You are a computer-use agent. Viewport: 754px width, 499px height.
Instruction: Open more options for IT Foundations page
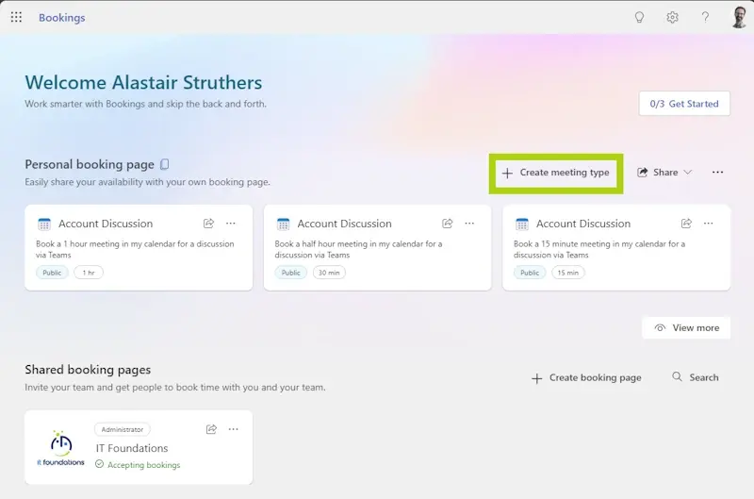(233, 429)
